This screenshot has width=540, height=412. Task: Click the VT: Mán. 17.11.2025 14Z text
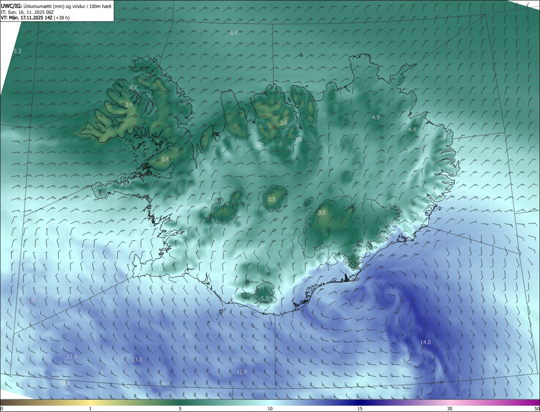coord(26,18)
